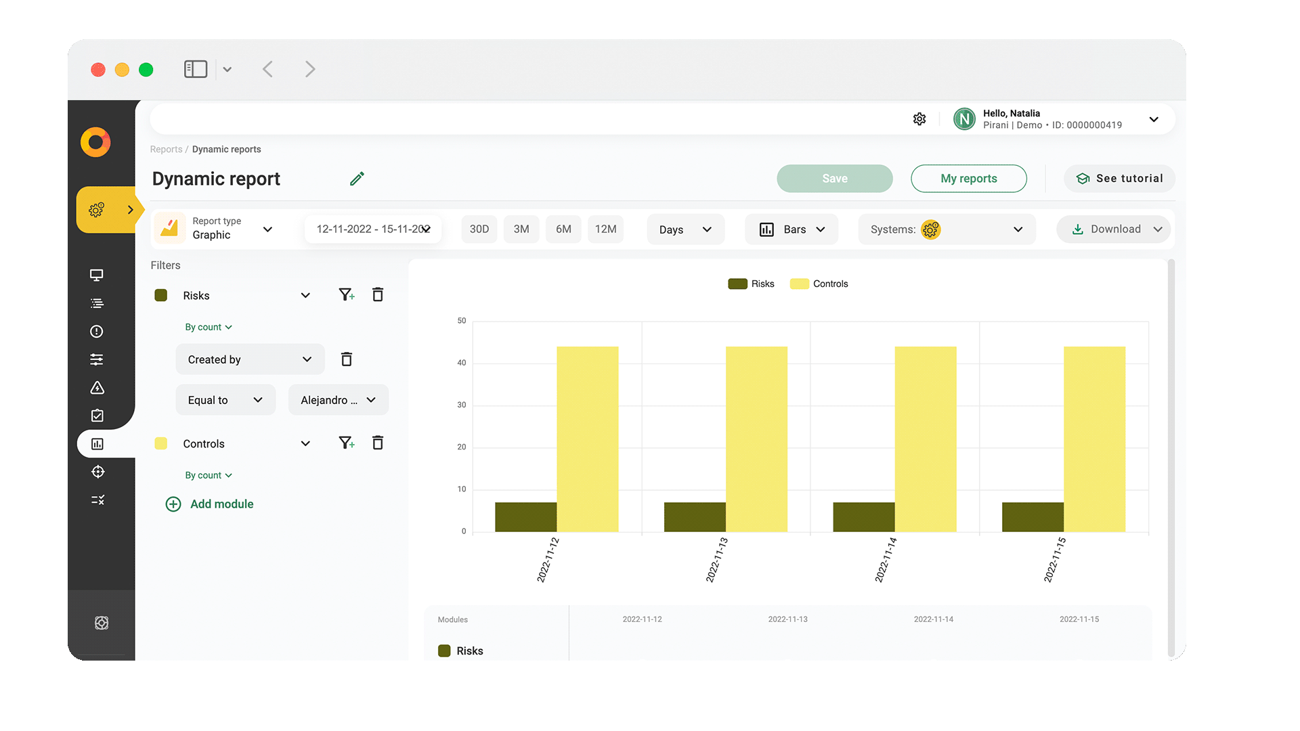
Task: Open the crosshair target icon in sidebar
Action: coord(97,472)
